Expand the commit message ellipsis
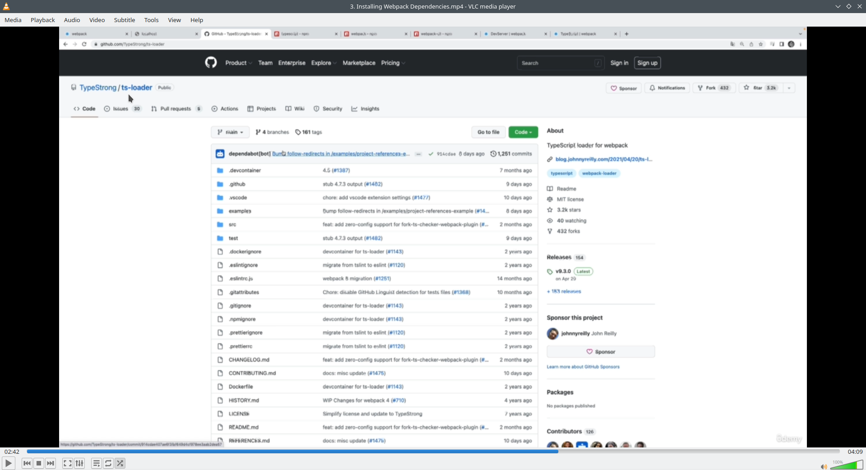Viewport: 866px width, 470px height. tap(418, 154)
